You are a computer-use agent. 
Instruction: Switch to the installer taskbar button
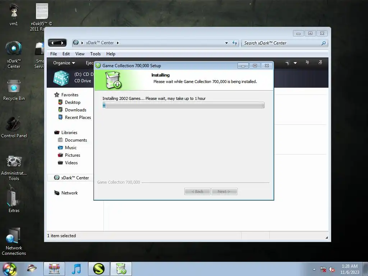point(121,269)
